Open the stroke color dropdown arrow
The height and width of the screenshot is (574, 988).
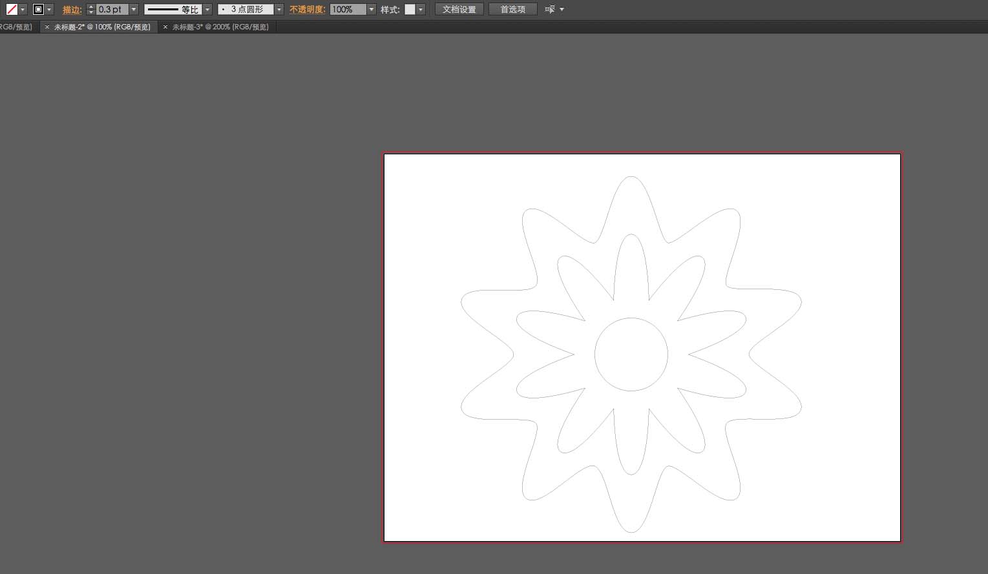(x=49, y=10)
